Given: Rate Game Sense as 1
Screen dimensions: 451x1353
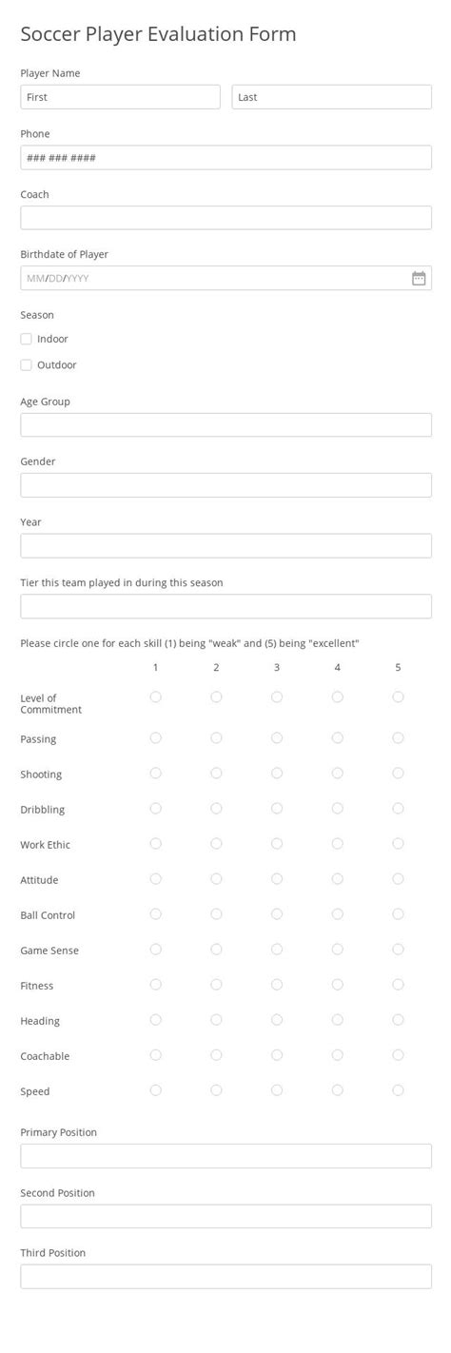Looking at the screenshot, I should tap(156, 950).
